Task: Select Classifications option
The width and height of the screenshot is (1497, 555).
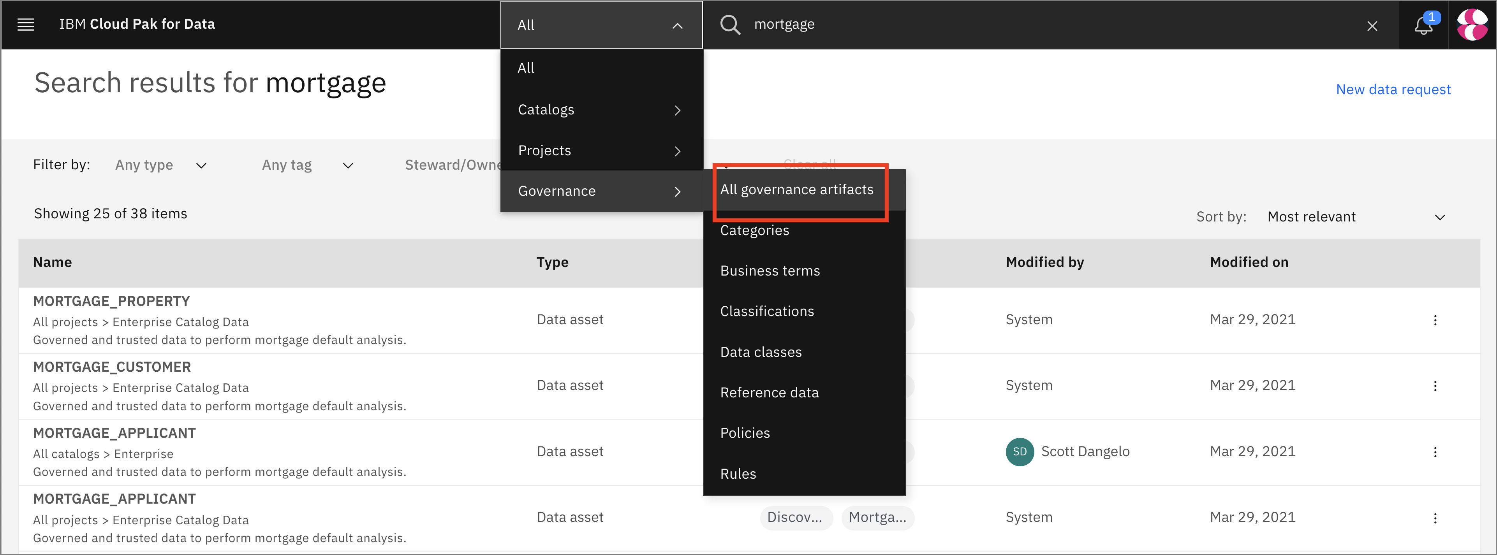Action: [x=804, y=311]
